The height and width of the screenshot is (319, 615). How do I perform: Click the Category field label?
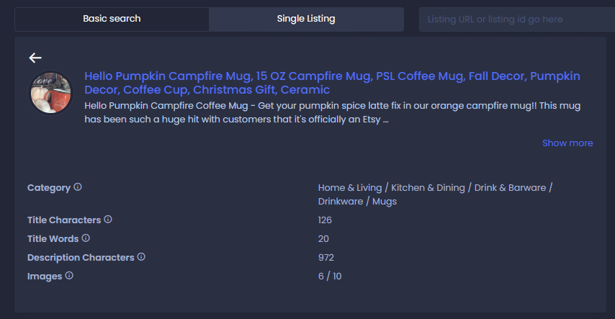[49, 187]
